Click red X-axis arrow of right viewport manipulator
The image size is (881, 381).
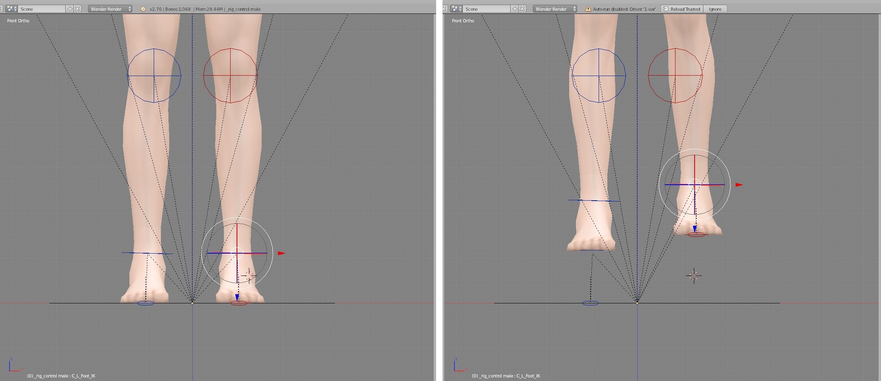739,185
